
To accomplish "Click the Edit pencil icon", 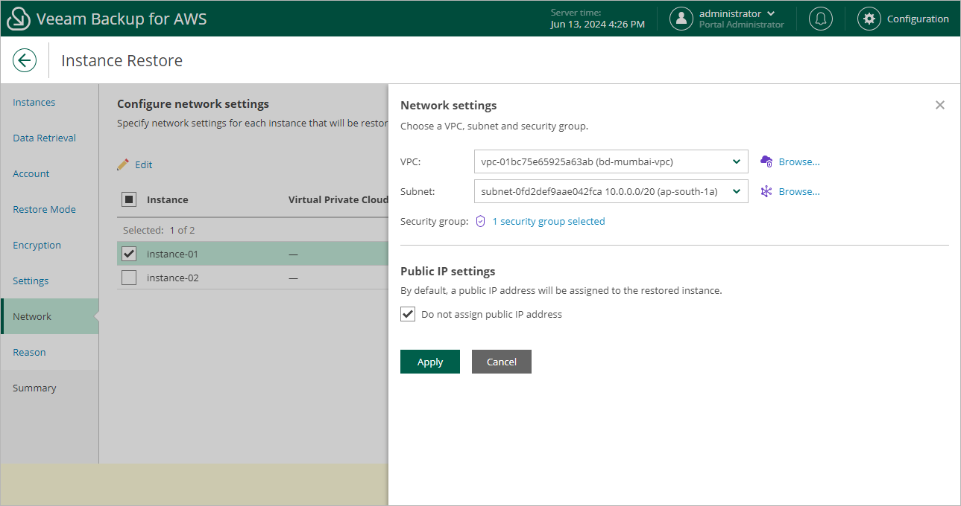I will pos(124,164).
